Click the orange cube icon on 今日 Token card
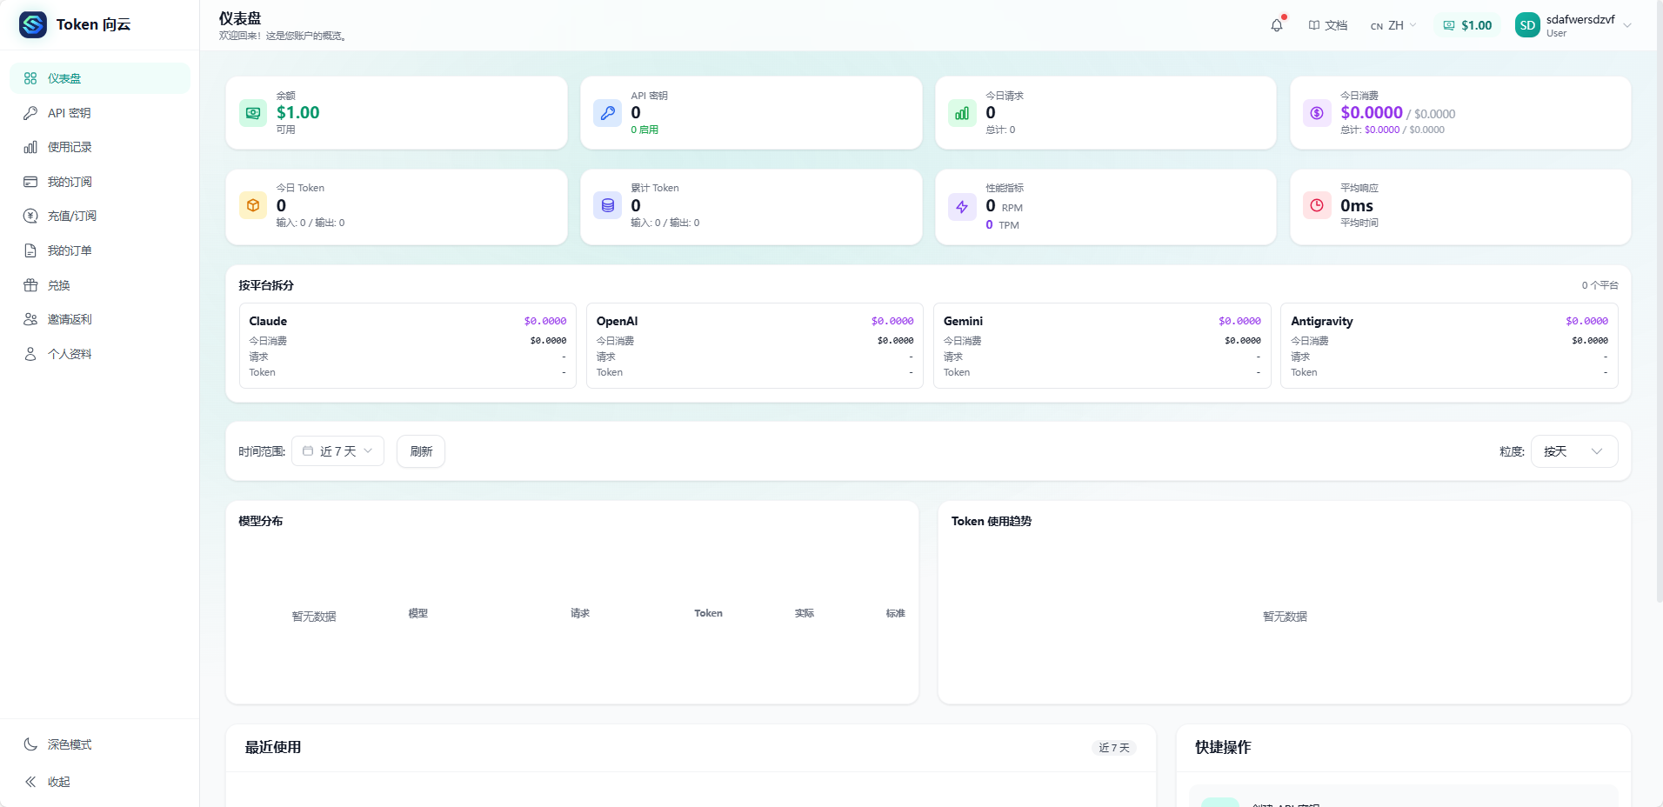1663x807 pixels. [253, 205]
